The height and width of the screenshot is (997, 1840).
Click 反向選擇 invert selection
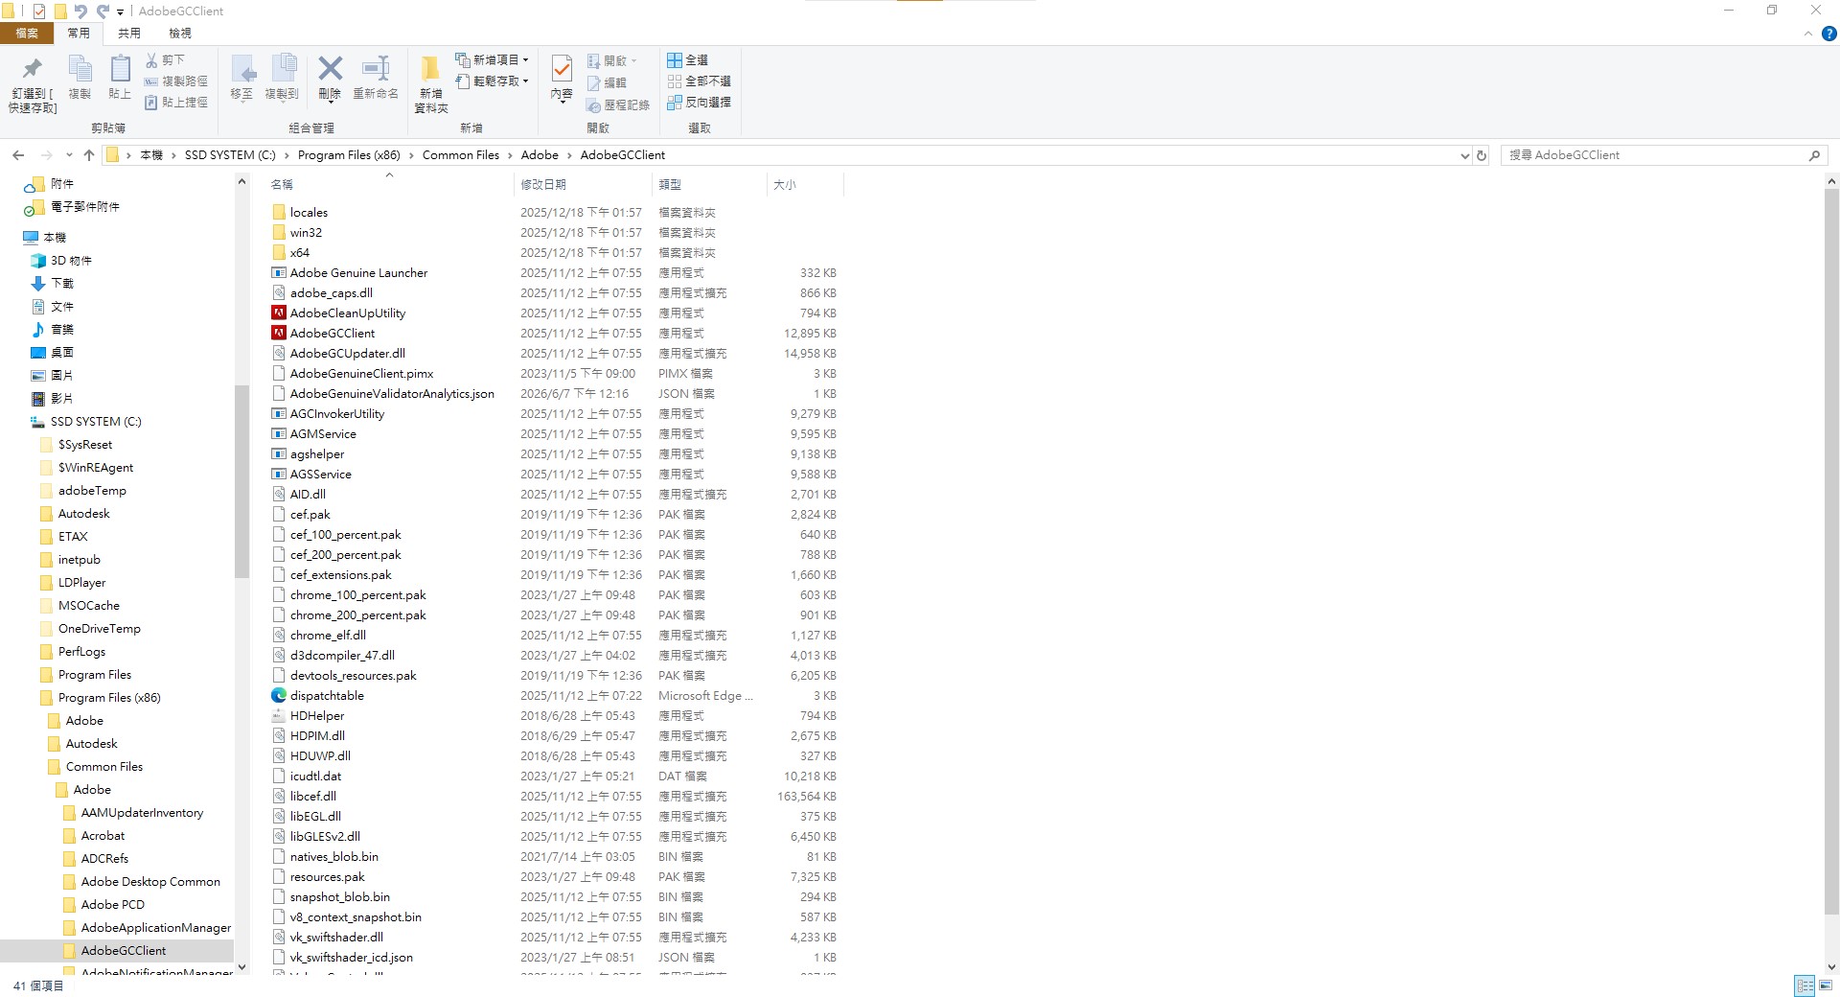(x=699, y=103)
